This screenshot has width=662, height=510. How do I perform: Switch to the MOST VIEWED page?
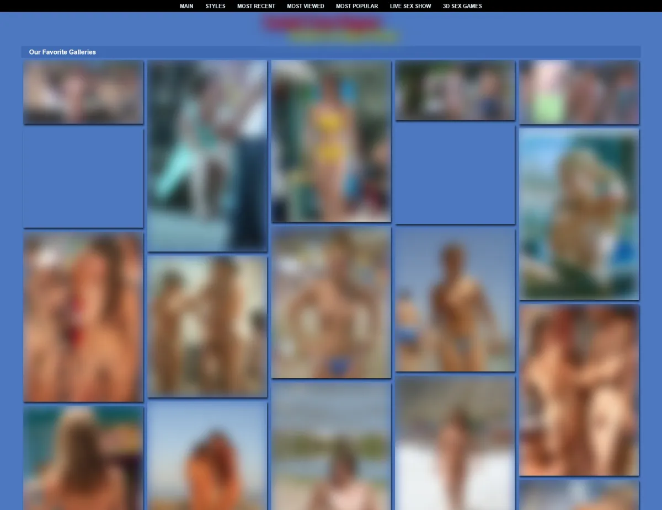[306, 6]
